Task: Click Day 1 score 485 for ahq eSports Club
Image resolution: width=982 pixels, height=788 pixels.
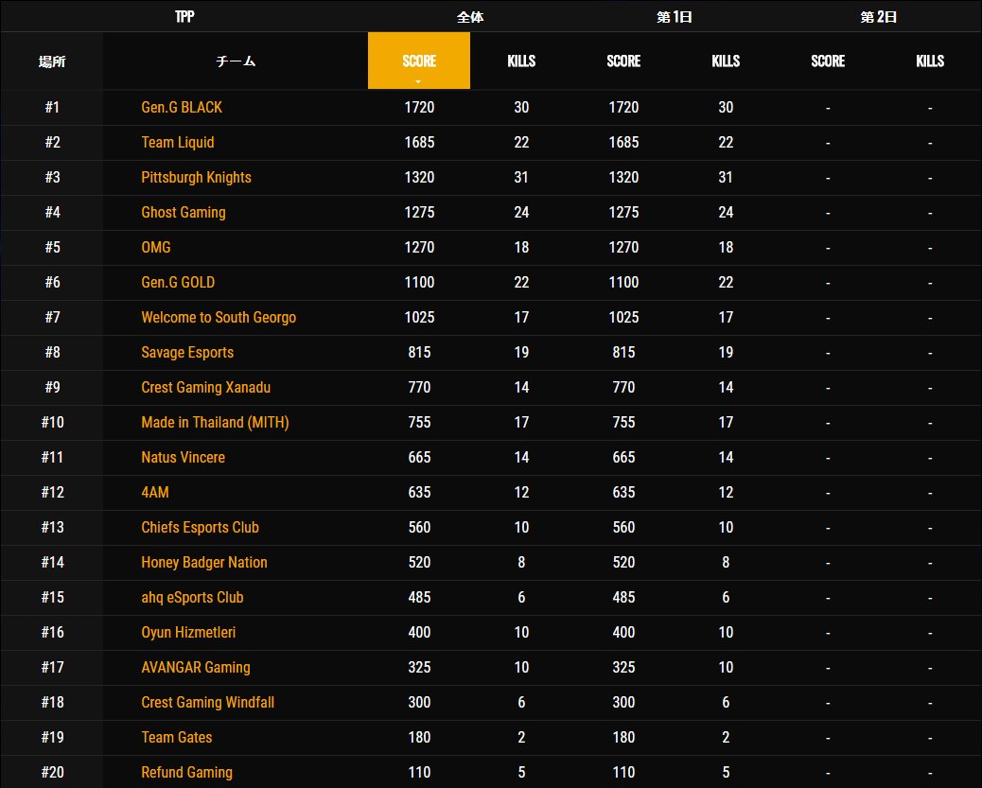Action: [623, 598]
